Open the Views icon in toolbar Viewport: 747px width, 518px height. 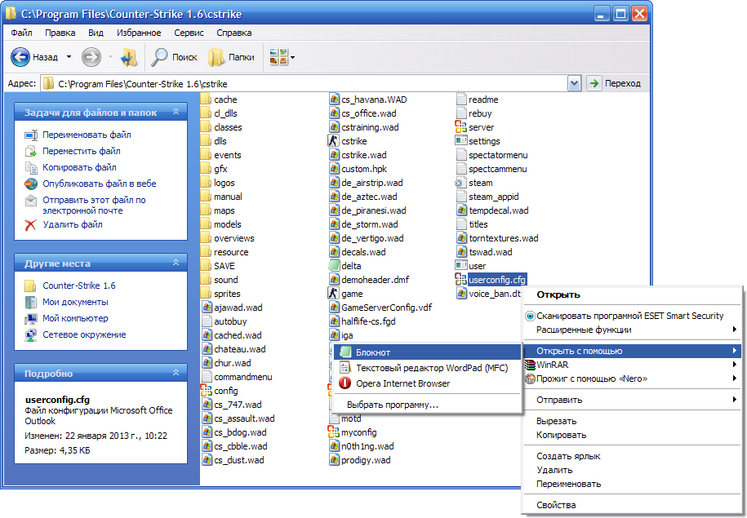coord(278,57)
